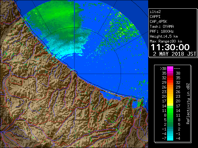
Task: Click the bright green 11-14 legend swatch
Action: [x=170, y=110]
